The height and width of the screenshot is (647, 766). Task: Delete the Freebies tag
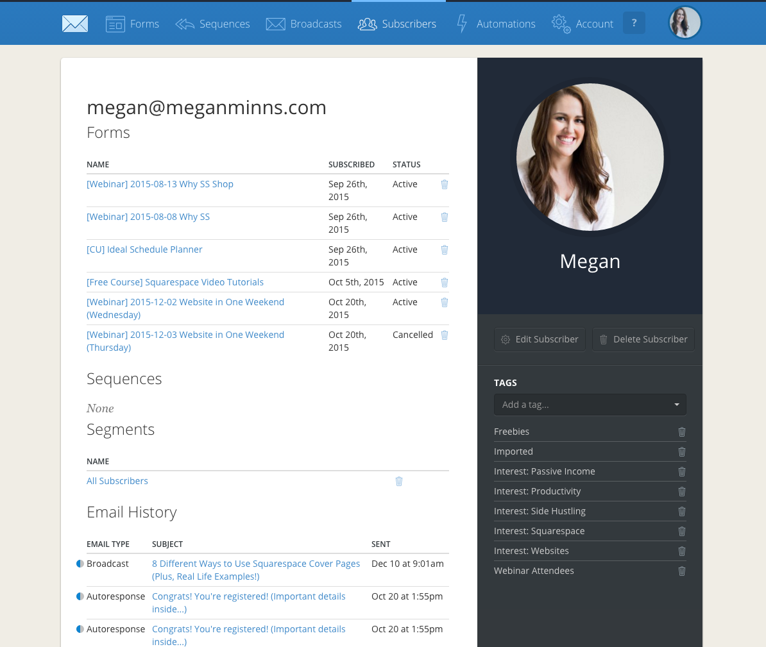682,432
